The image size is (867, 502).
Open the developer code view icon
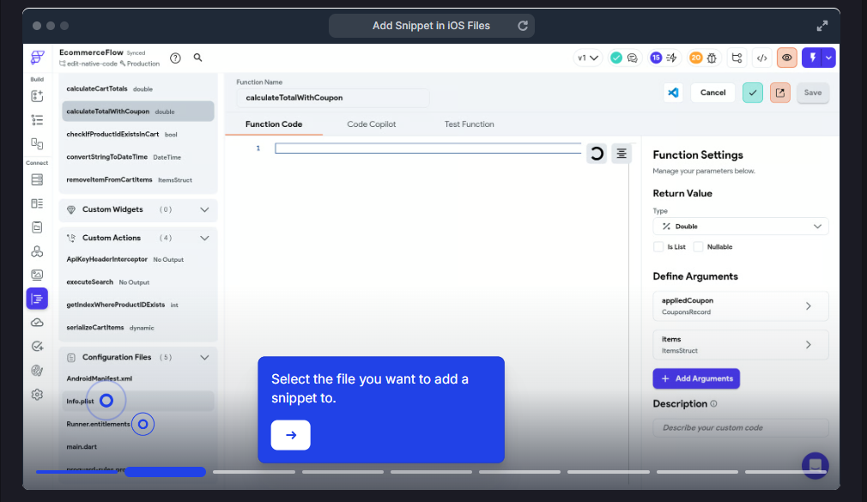click(762, 57)
